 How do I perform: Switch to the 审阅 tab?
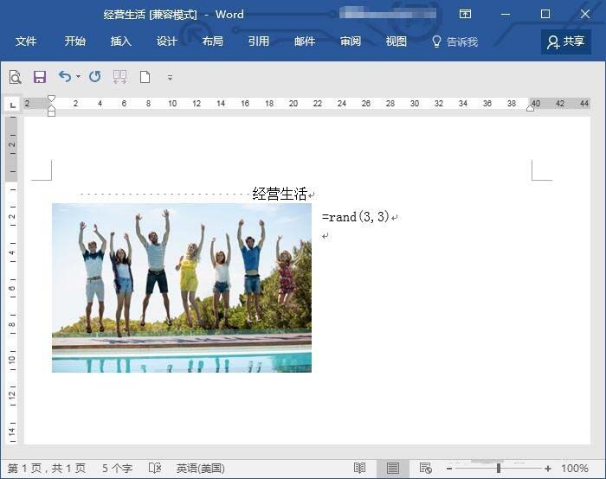[x=350, y=42]
